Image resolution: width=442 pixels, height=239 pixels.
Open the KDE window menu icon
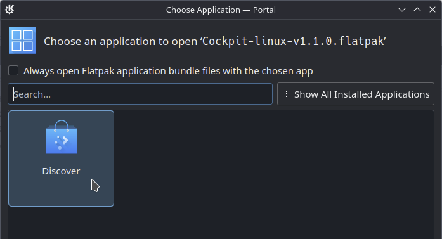10,10
